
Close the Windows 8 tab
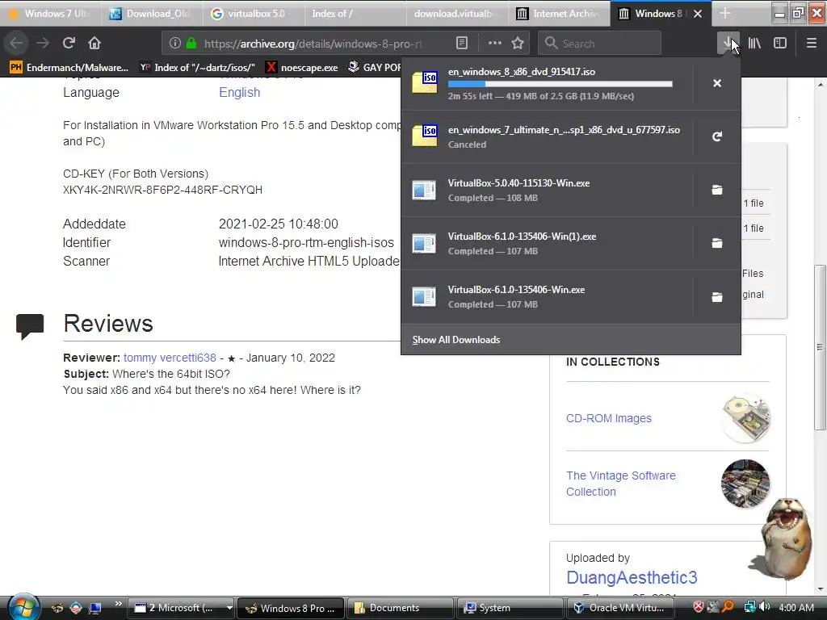point(698,14)
